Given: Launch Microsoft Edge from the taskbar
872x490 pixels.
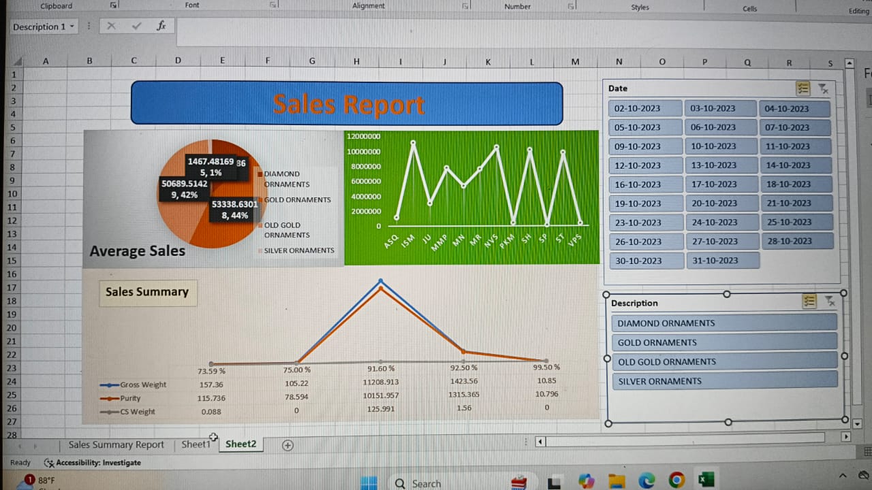Looking at the screenshot, I should pos(647,480).
